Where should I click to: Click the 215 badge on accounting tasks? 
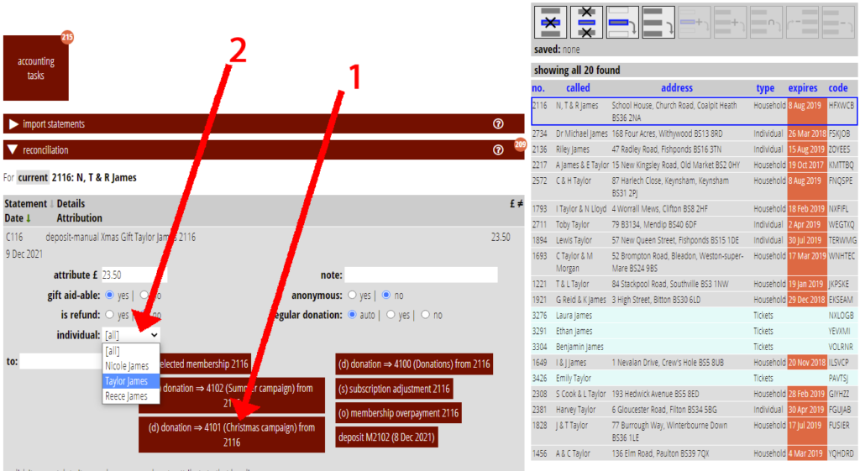point(67,37)
